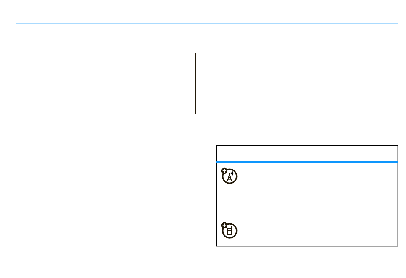Click bottom border of the icon table
The height and width of the screenshot is (278, 406).
click(x=307, y=246)
